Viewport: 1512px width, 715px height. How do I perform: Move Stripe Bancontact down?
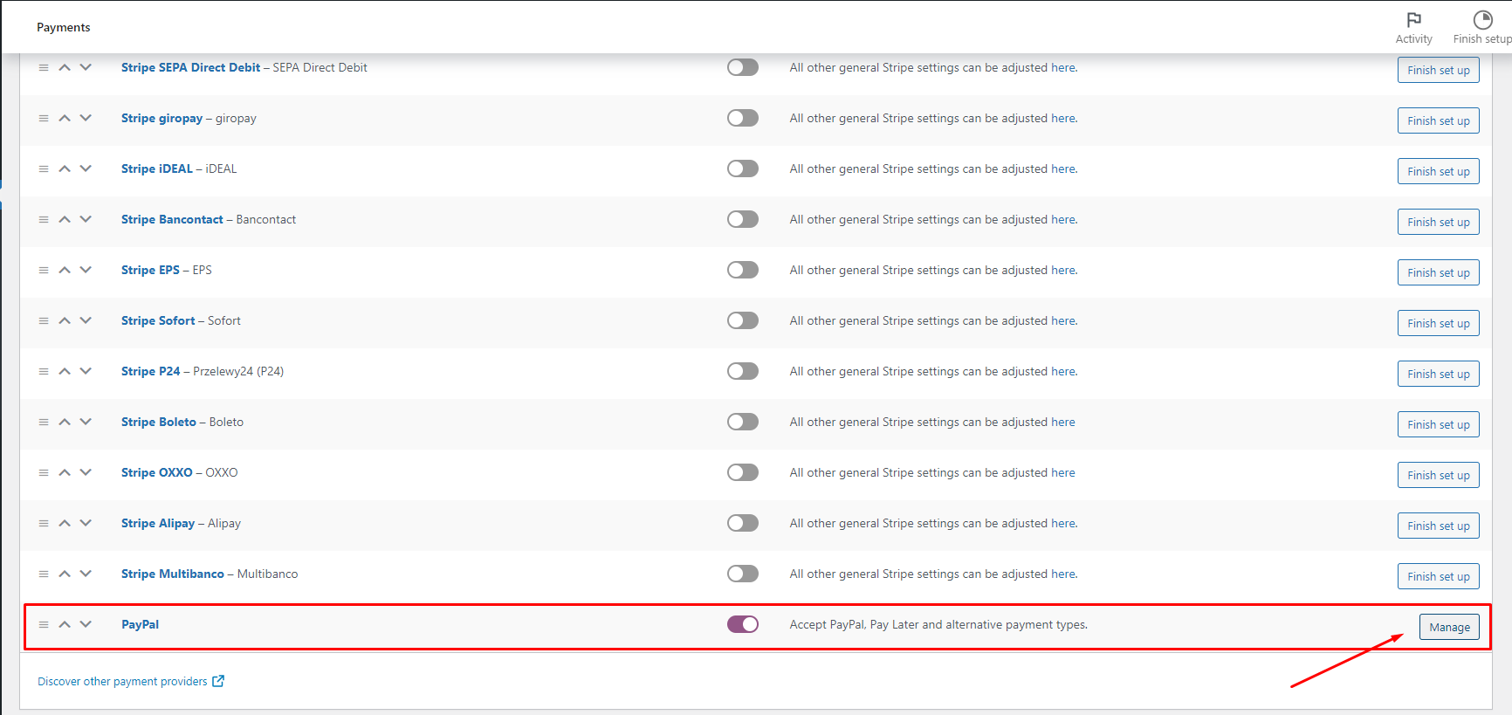click(x=86, y=219)
